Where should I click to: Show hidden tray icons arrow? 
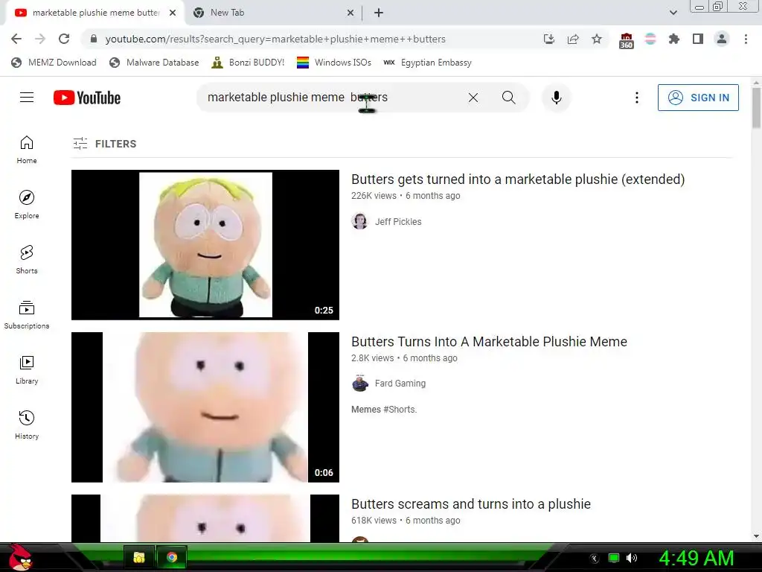pyautogui.click(x=595, y=559)
